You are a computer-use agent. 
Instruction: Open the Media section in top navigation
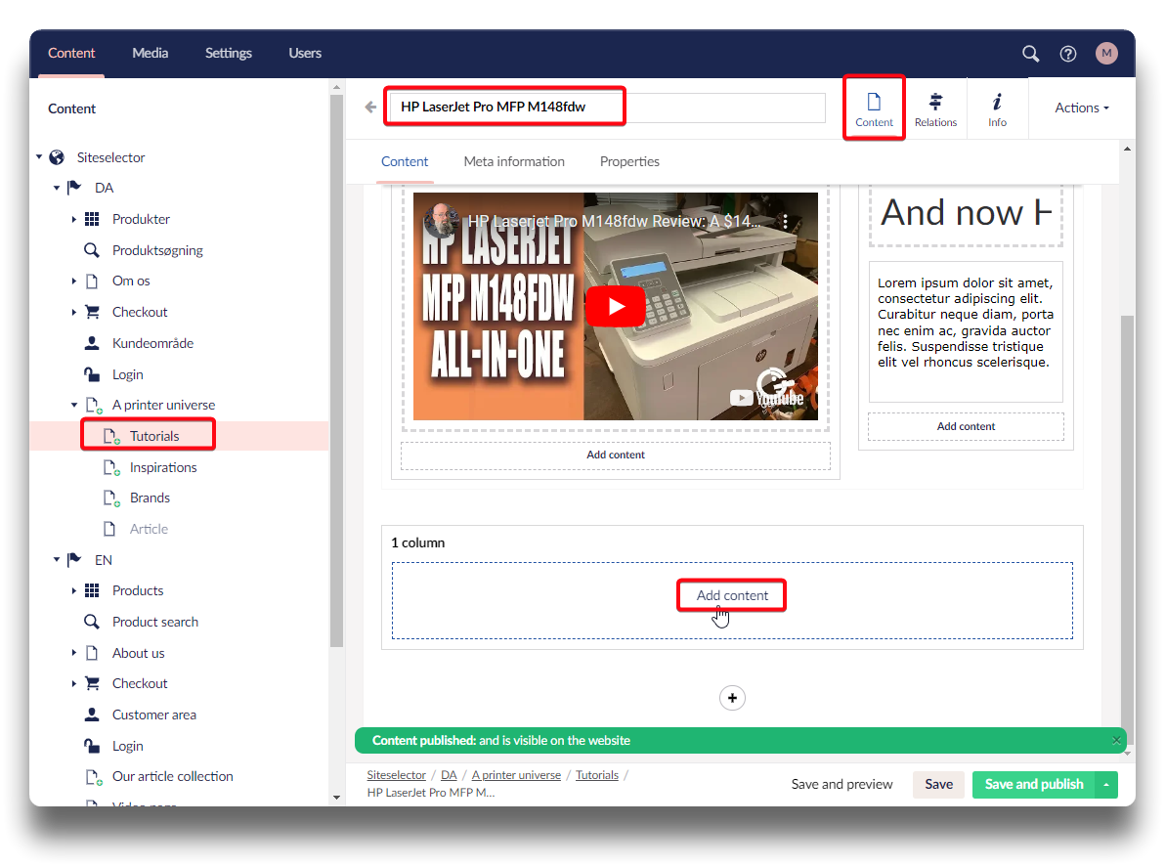click(x=151, y=54)
